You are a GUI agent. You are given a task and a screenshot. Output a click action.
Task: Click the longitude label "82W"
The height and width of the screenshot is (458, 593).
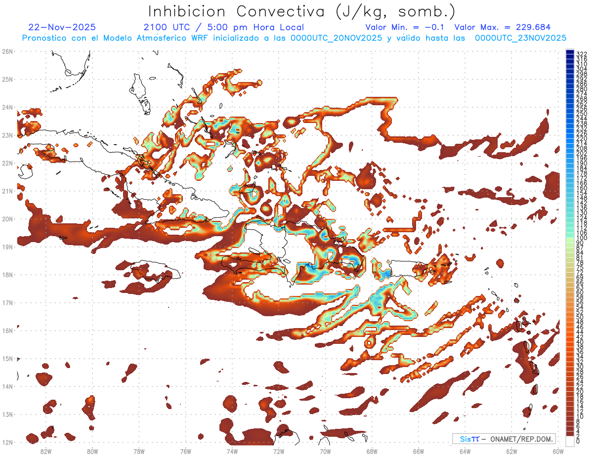point(46,451)
